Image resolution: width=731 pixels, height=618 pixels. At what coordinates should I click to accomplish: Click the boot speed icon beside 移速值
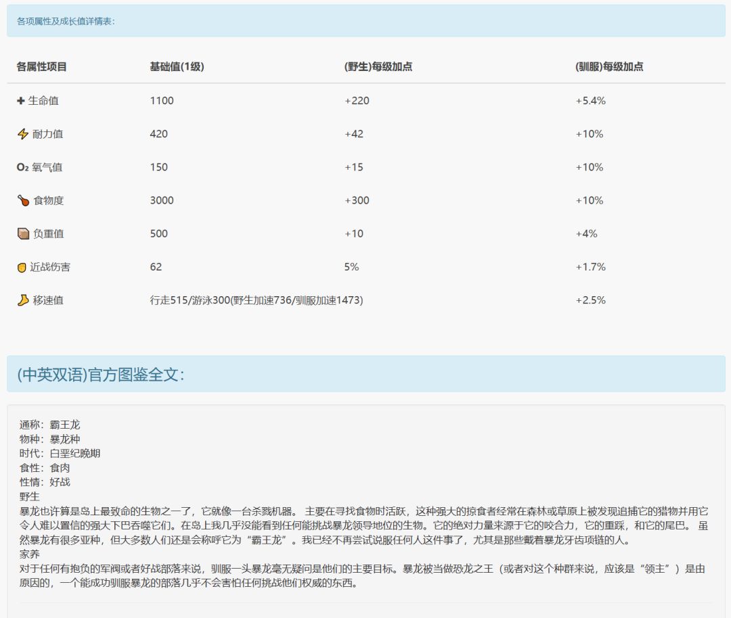(x=23, y=300)
